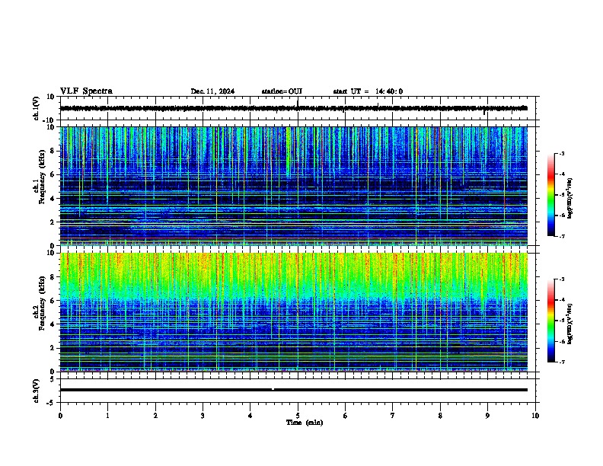Click the "8" tick on the time axis
Screen dimensions: 603x466
point(440,416)
